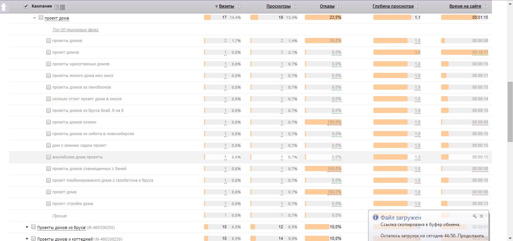Click Файл загружен notification title
The width and height of the screenshot is (513, 241).
[401, 218]
